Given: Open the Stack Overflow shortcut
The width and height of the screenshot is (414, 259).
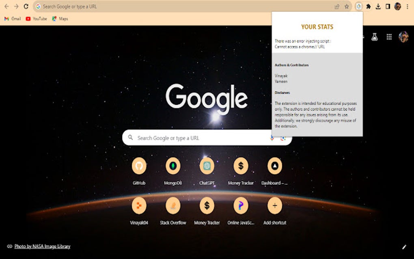Looking at the screenshot, I should coord(173,211).
